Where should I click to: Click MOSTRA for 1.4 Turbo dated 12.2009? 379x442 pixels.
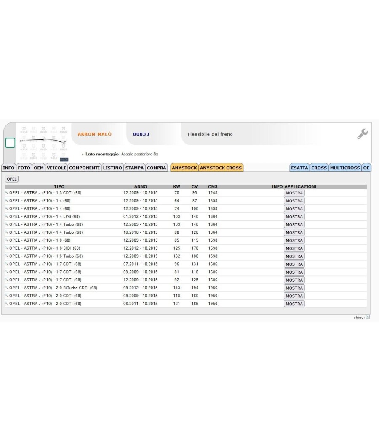click(294, 224)
